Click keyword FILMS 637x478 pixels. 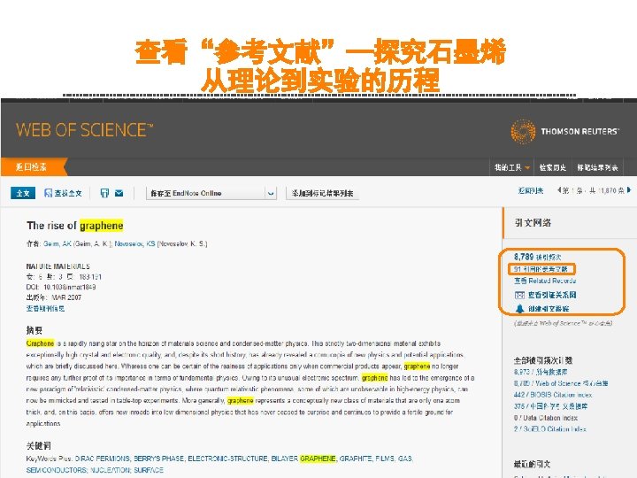pyautogui.click(x=385, y=459)
